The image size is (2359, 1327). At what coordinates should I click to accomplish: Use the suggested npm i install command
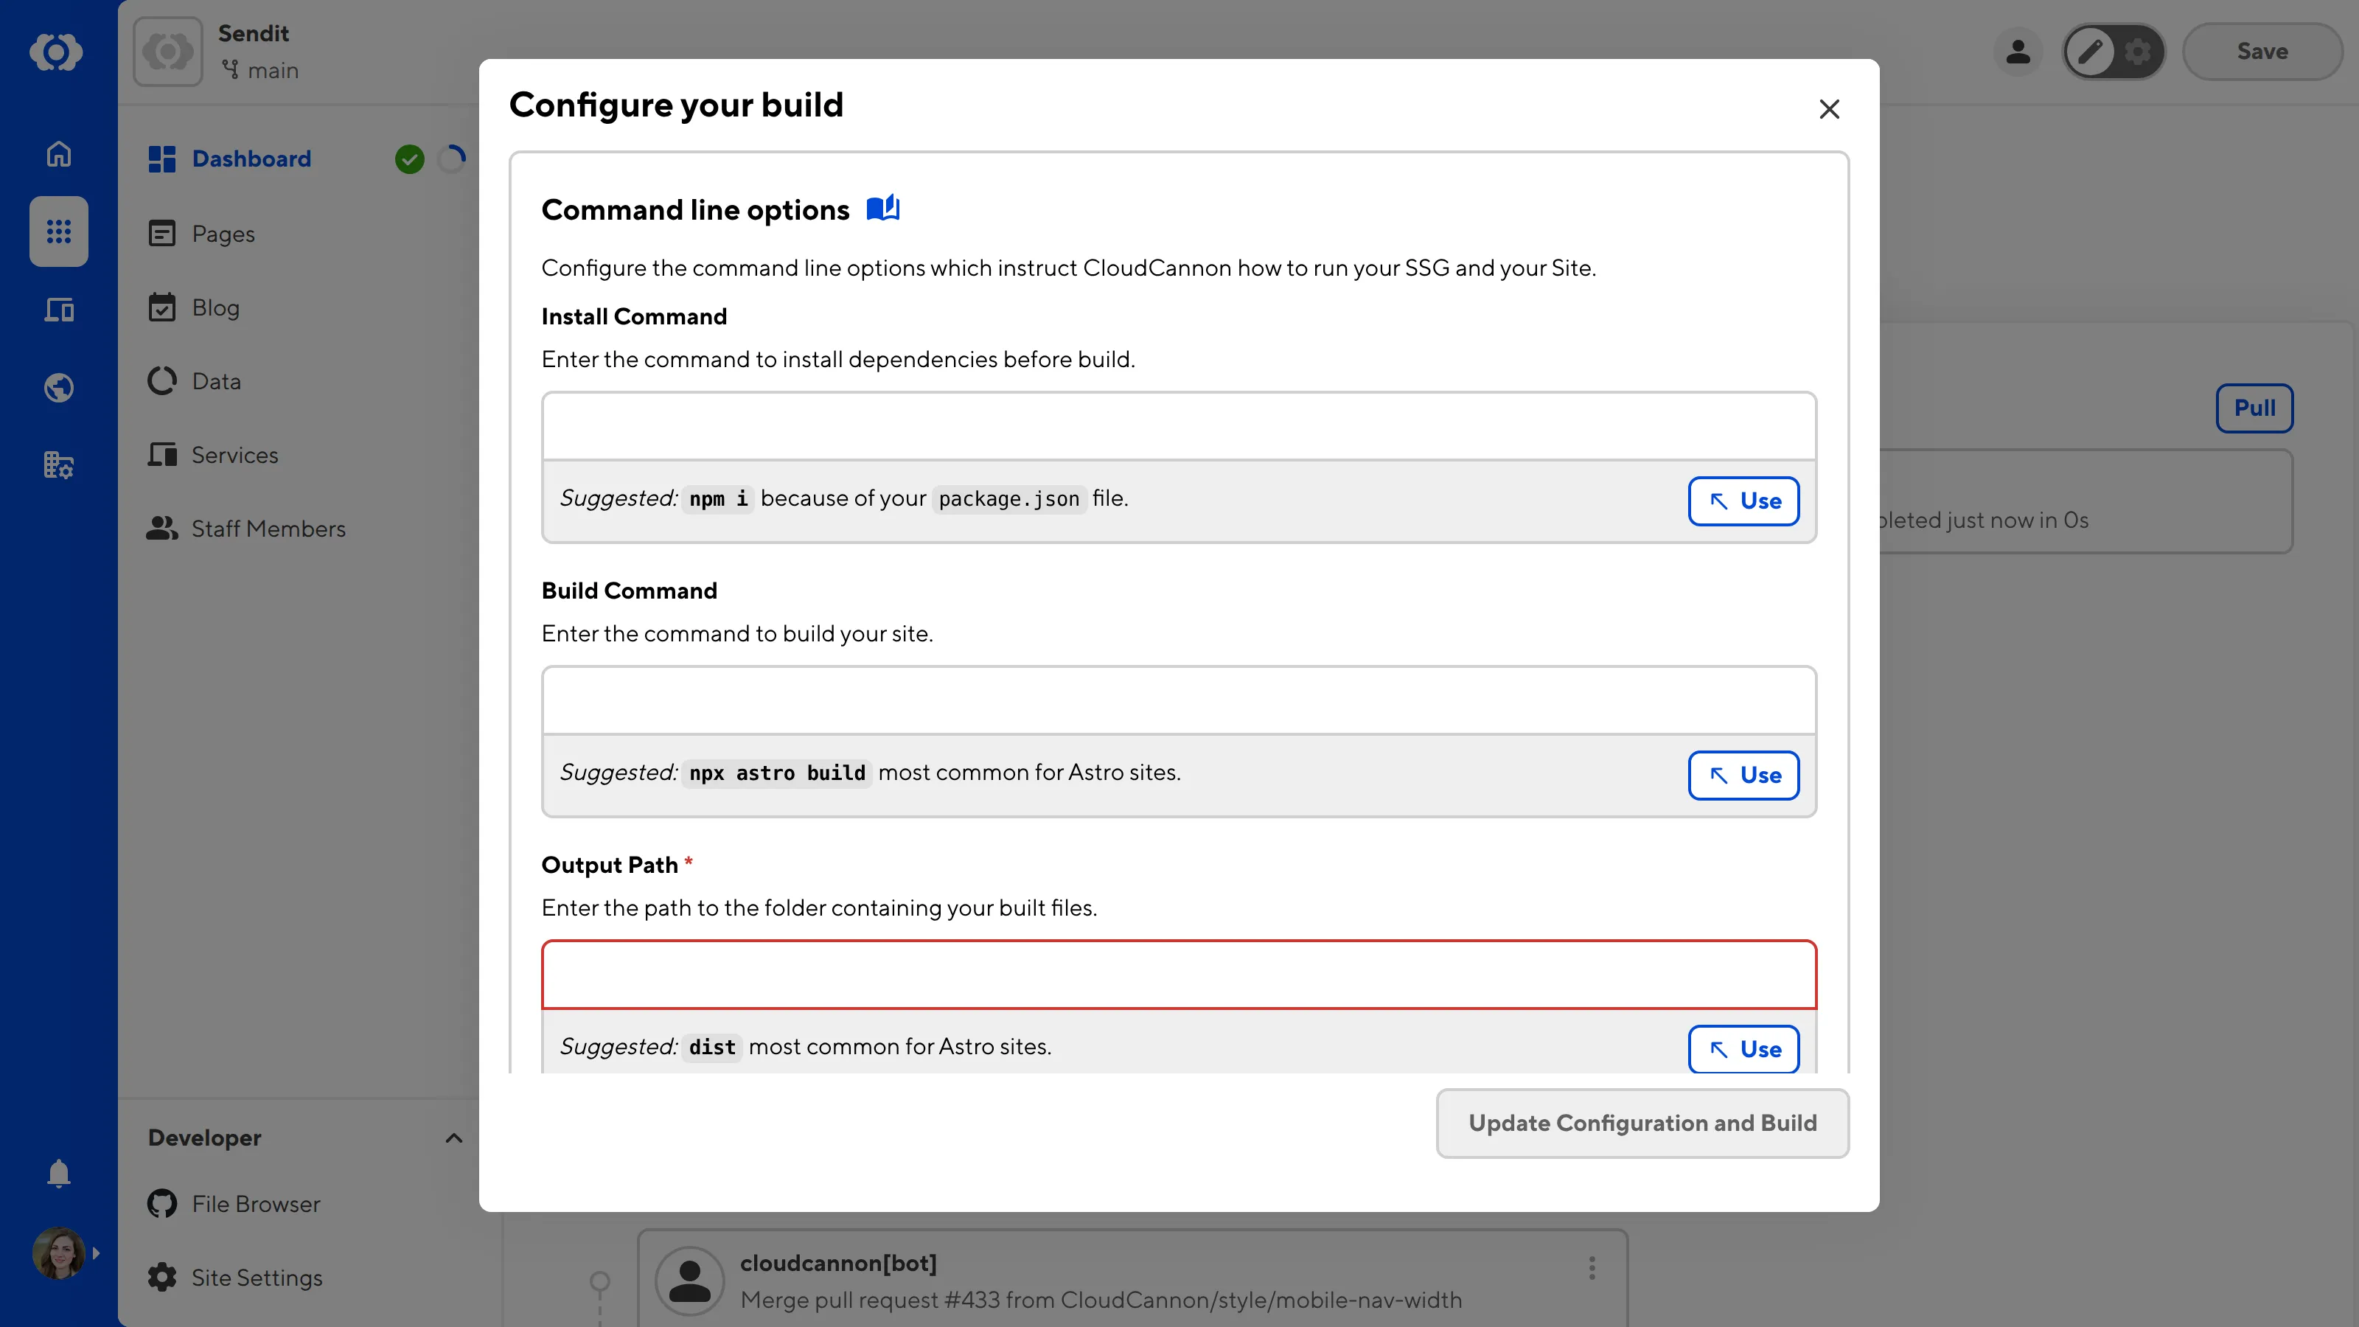(x=1743, y=501)
